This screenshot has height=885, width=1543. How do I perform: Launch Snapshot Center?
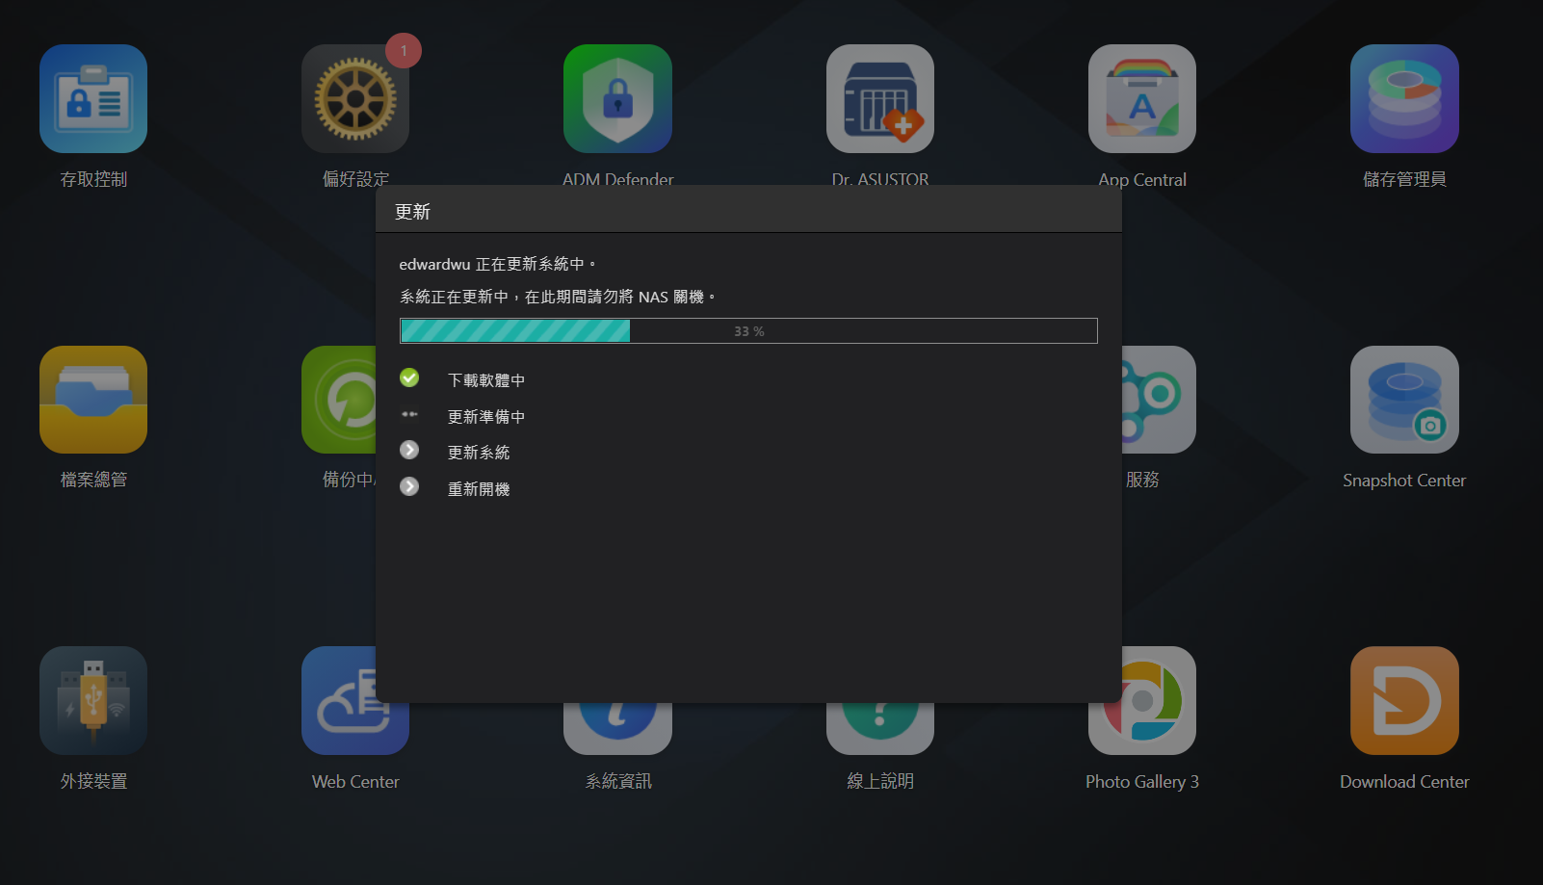point(1403,400)
